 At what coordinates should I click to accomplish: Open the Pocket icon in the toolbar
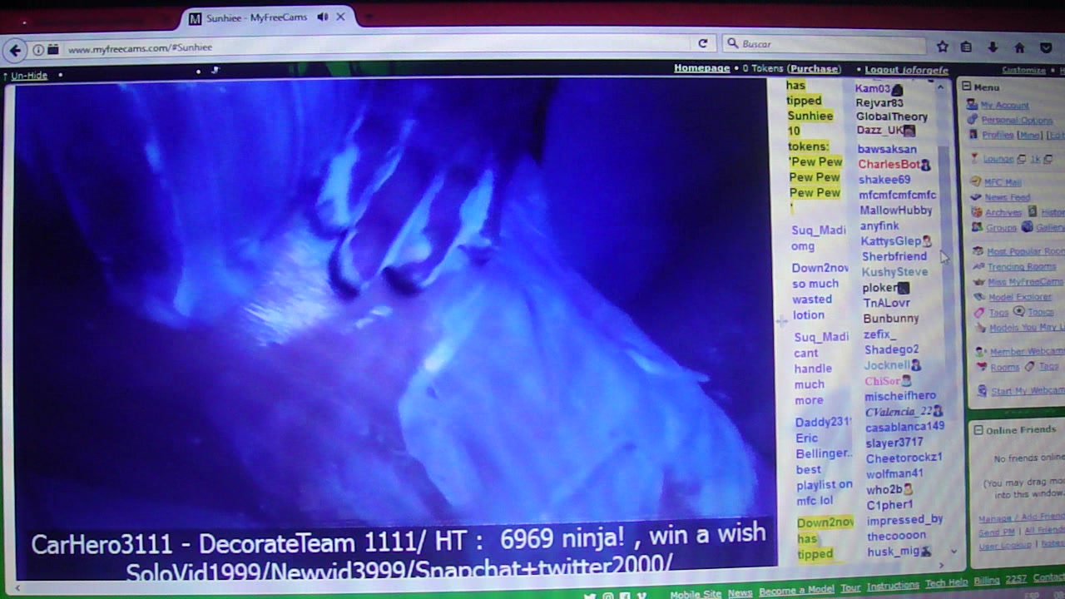pyautogui.click(x=1047, y=47)
